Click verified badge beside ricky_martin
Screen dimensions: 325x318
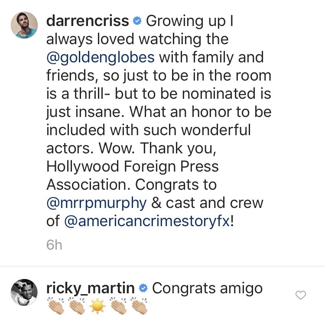144,289
